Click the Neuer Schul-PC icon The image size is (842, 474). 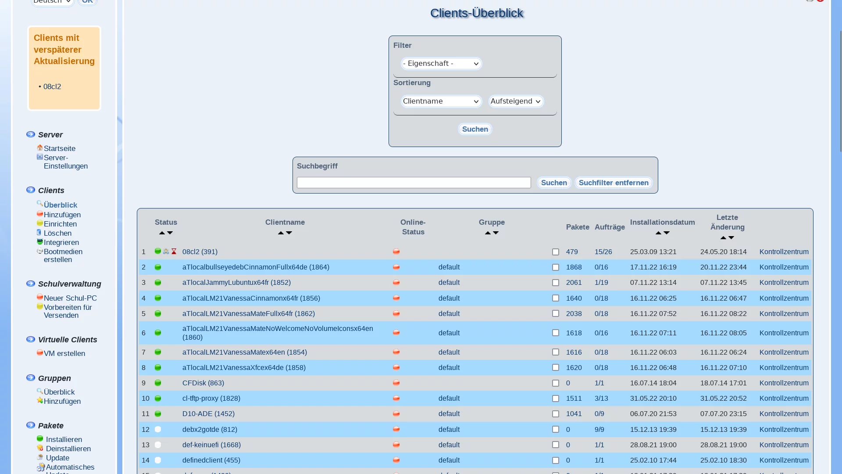click(x=40, y=297)
